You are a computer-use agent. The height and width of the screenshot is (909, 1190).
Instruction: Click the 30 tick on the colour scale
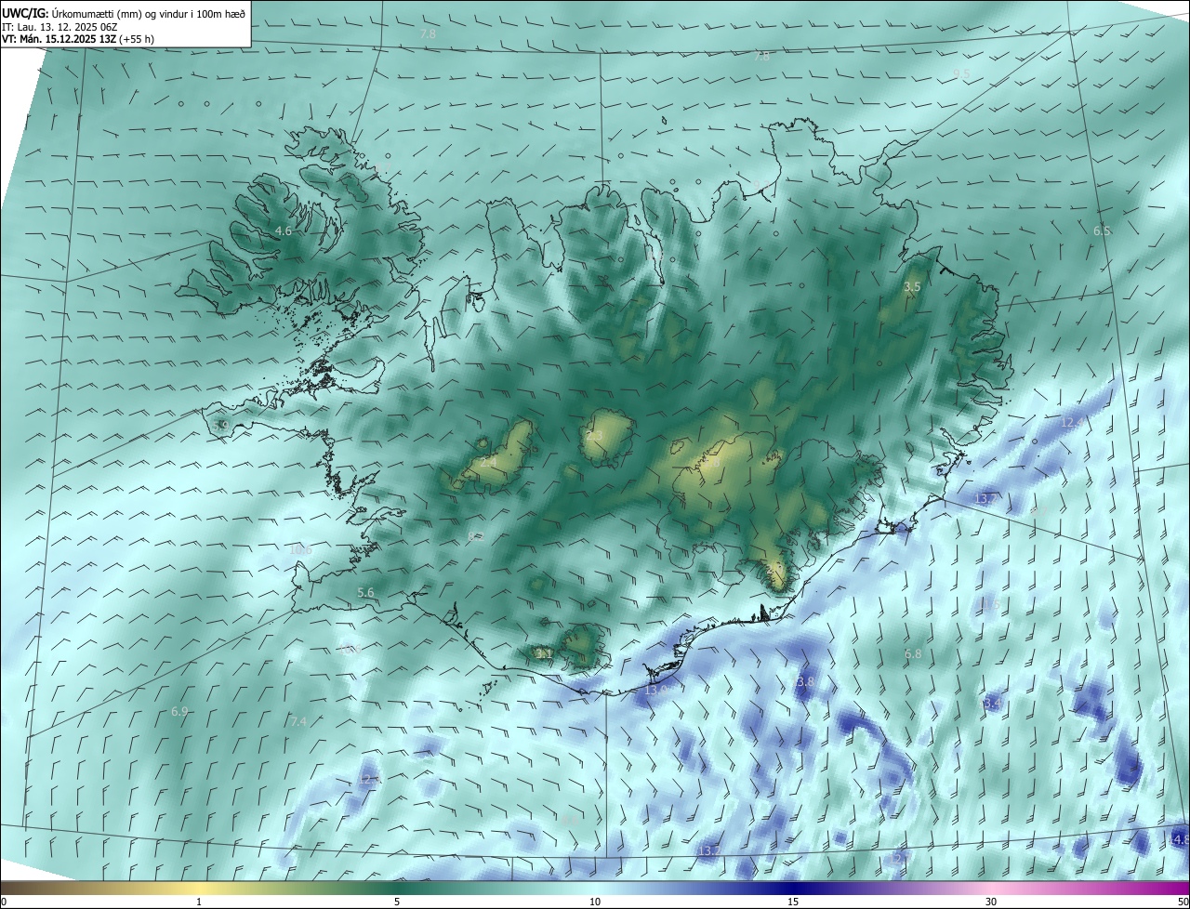(991, 902)
